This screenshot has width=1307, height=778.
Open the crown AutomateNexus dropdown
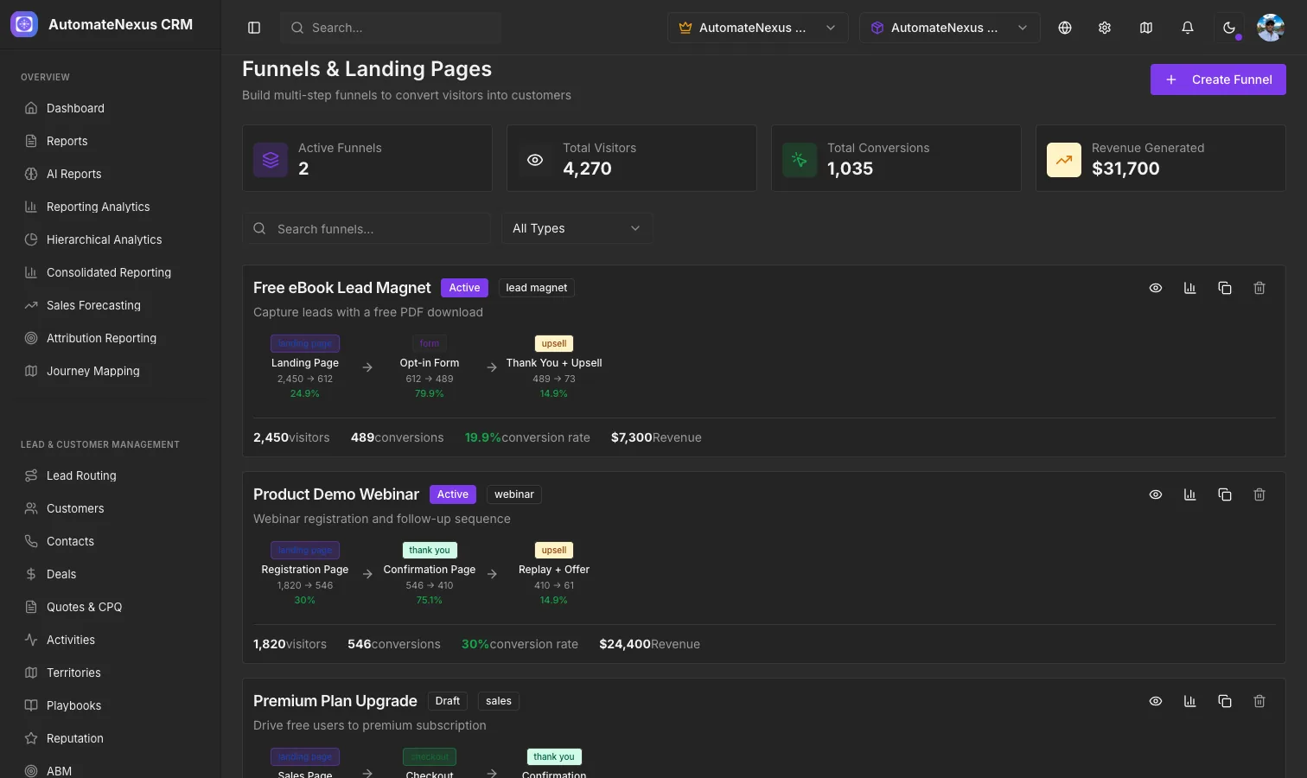(x=757, y=28)
